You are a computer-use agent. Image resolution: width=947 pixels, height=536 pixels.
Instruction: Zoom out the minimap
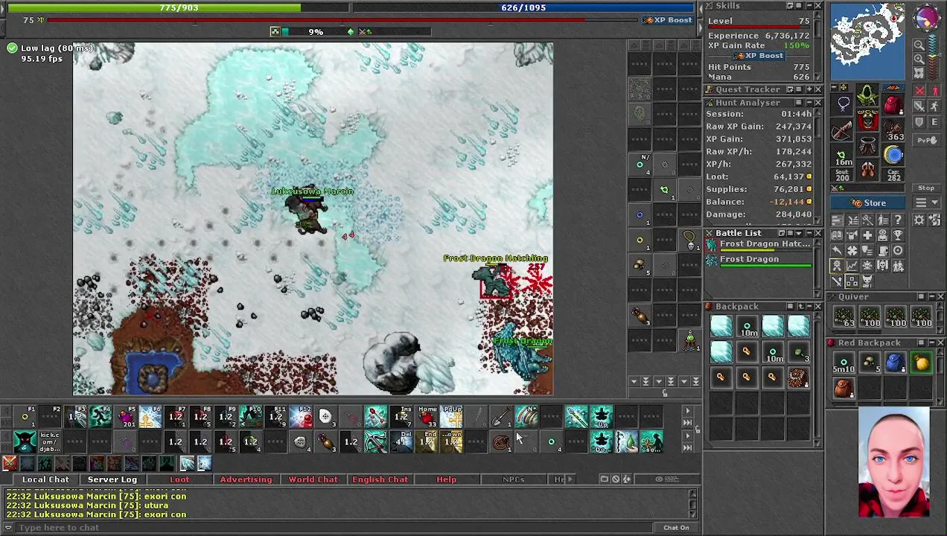(919, 45)
